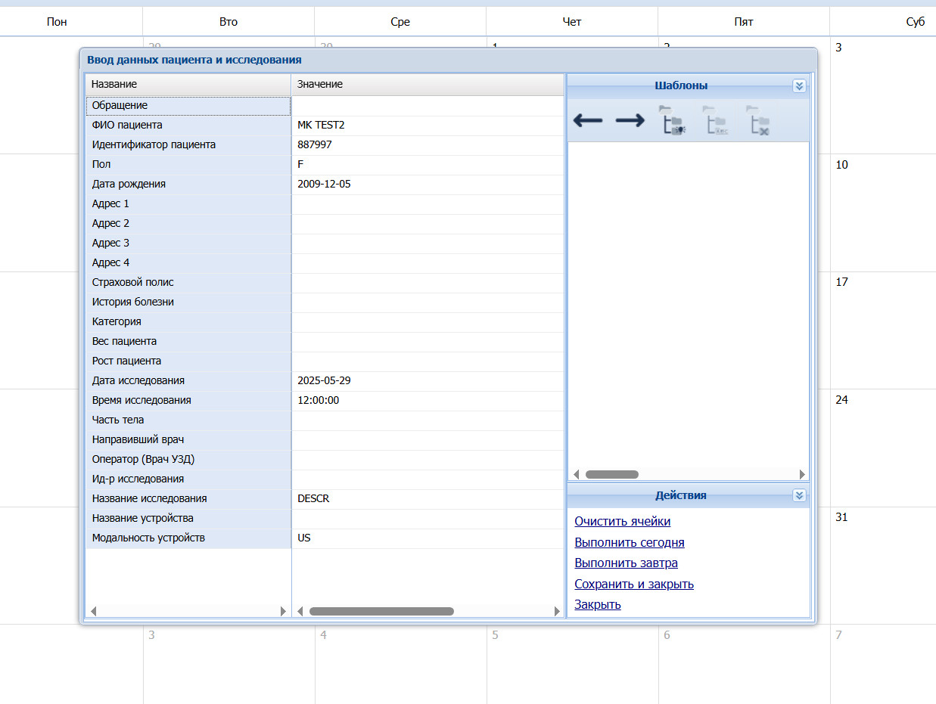Select the Дата рождения row label
Screen dimensions: 936x704
[188, 185]
